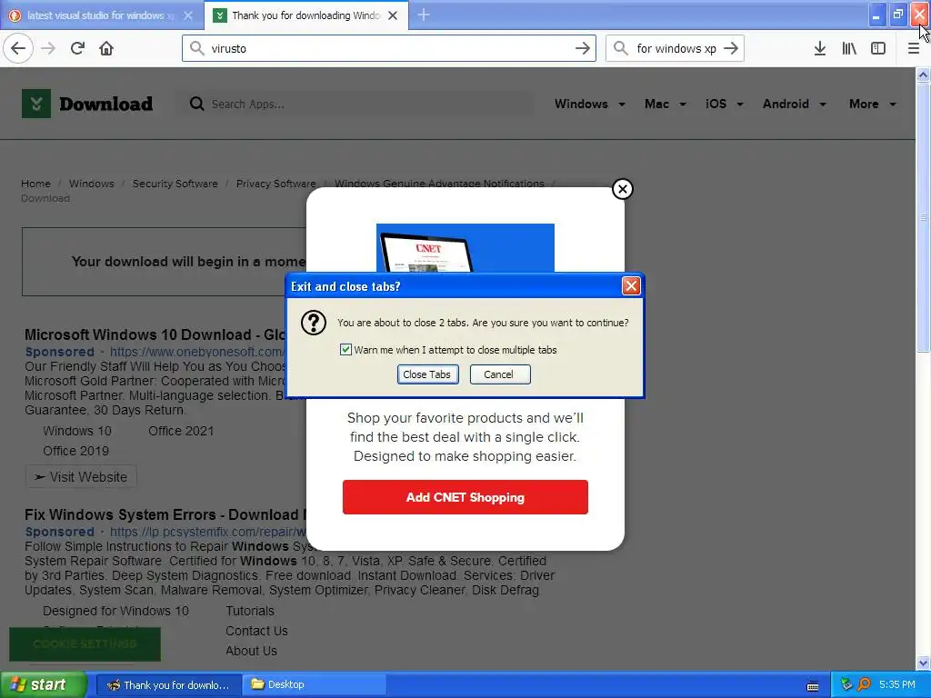Click the 'Windows 10' ad sublink
Screen dimensions: 931x698
(77, 431)
